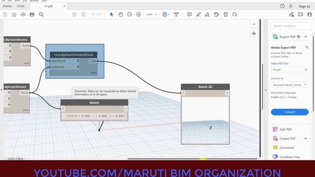Click the share with others icon
This screenshot has height=177, width=315.
[310, 14]
